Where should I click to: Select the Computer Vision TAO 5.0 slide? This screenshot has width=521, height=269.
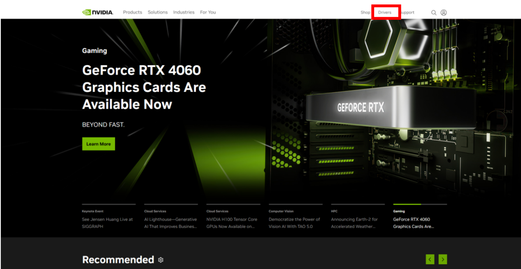click(x=295, y=217)
